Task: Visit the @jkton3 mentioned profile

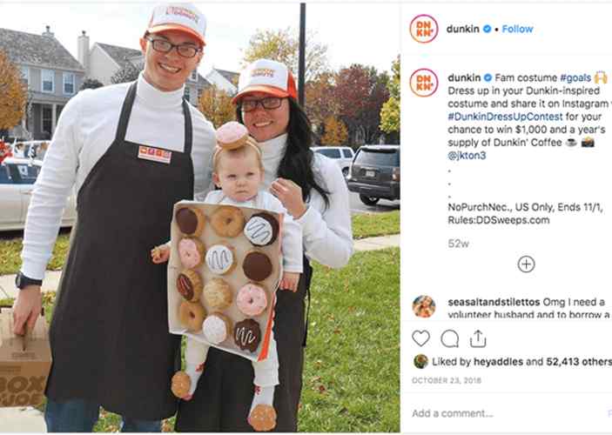Action: pyautogui.click(x=467, y=156)
